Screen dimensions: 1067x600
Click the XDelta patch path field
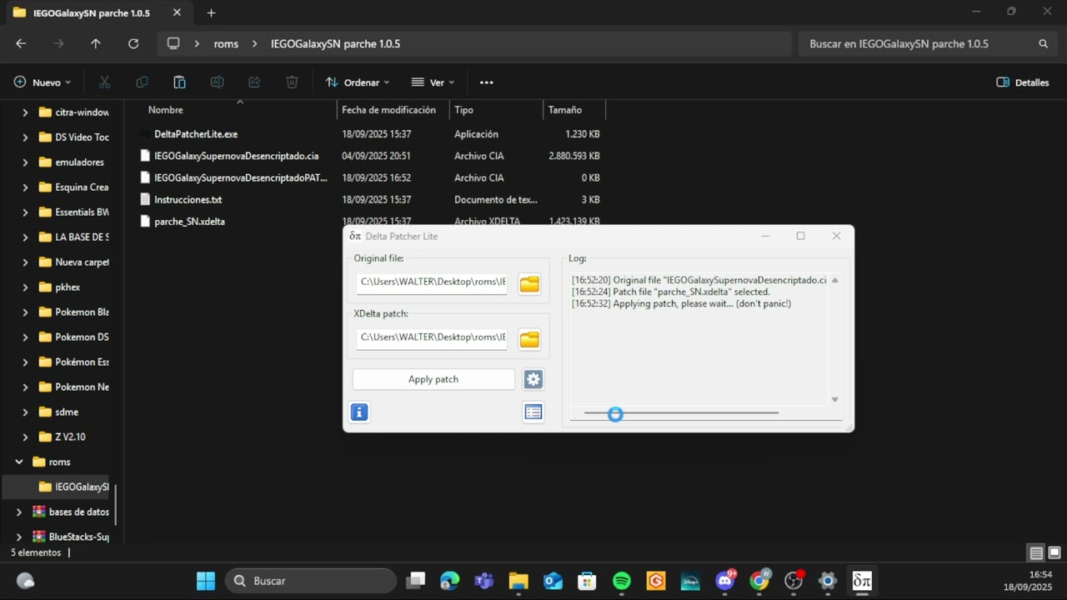(432, 337)
